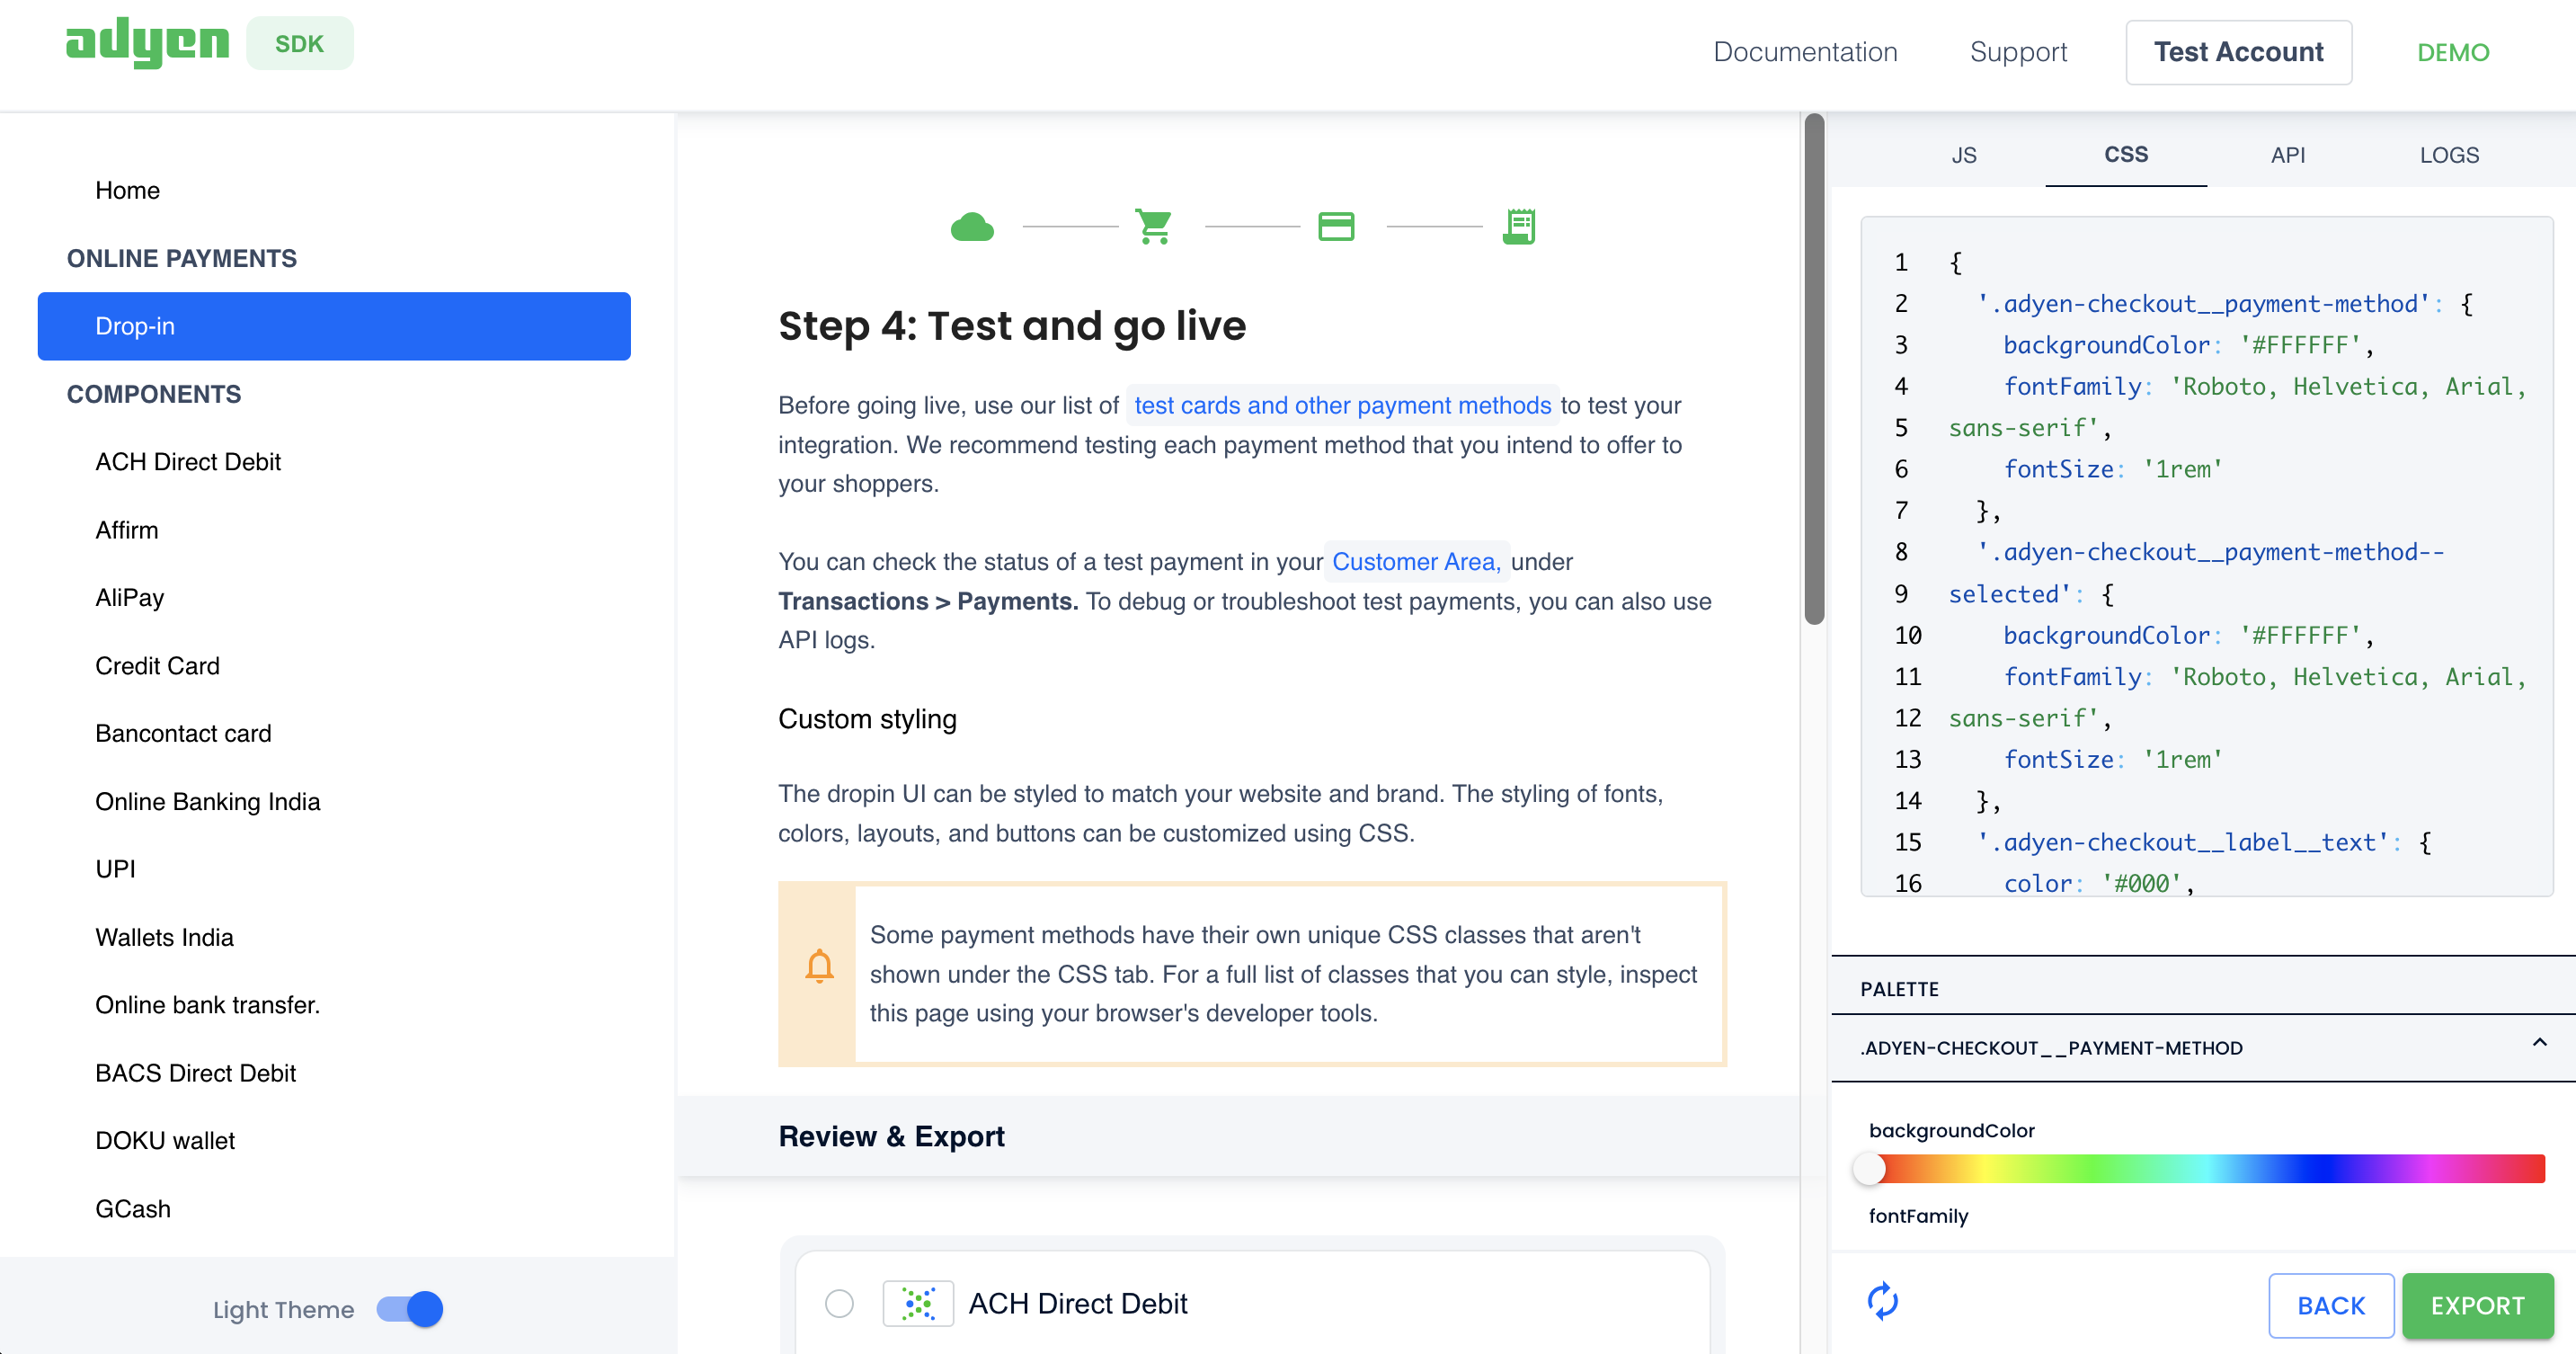Collapse the .ADYEN-CHECKOUT__PAYMENT-METHOD palette section

pos(2539,1044)
